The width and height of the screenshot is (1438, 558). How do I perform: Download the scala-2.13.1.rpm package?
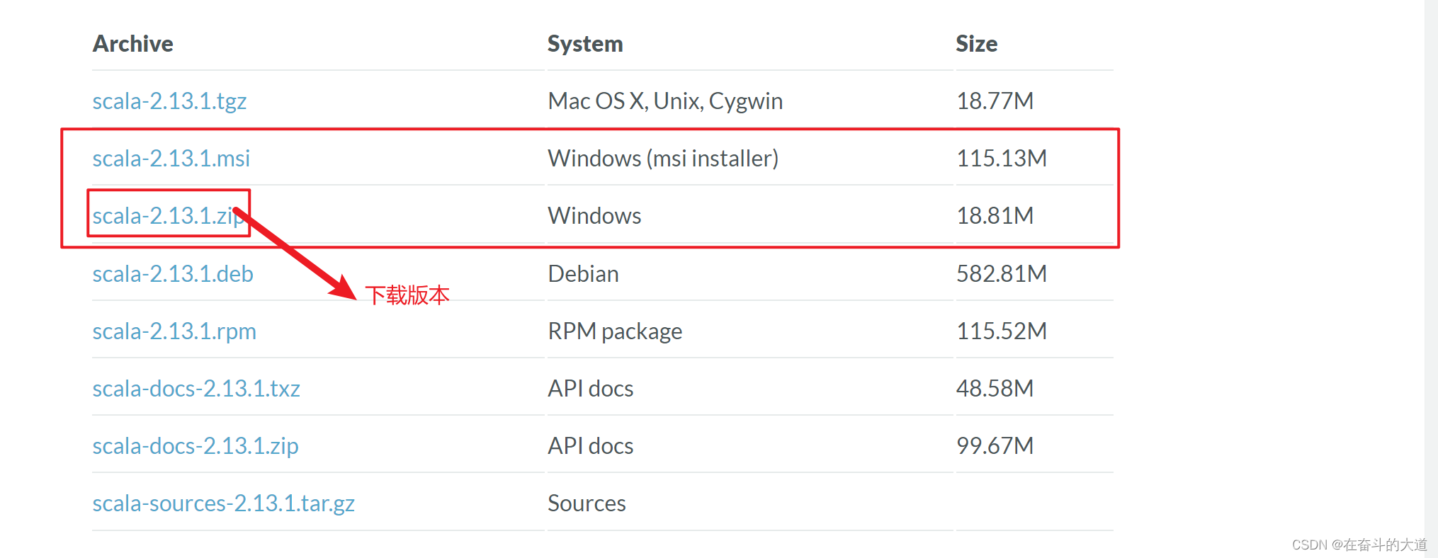[x=174, y=331]
